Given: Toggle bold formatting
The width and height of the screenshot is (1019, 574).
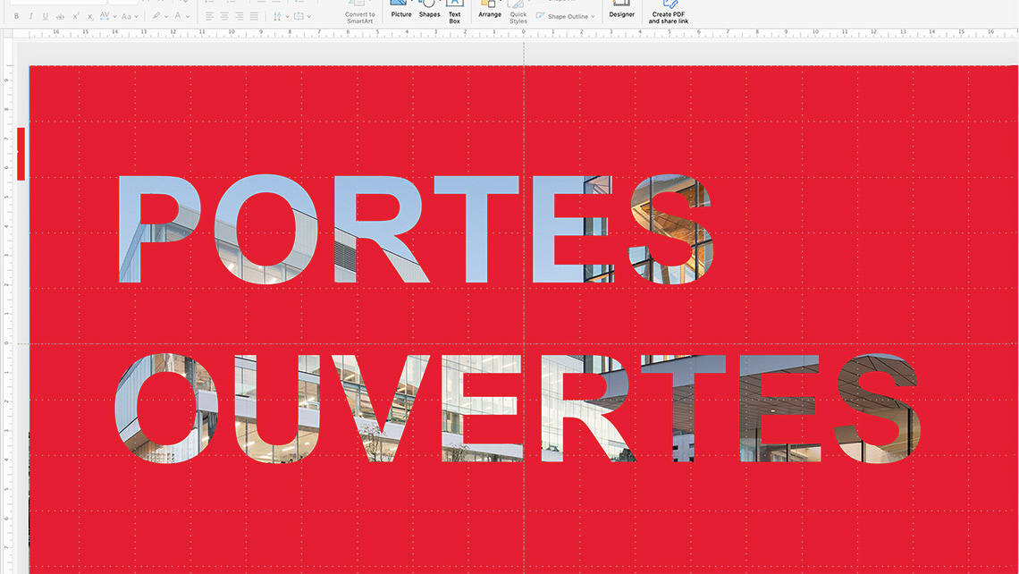Looking at the screenshot, I should (x=16, y=16).
